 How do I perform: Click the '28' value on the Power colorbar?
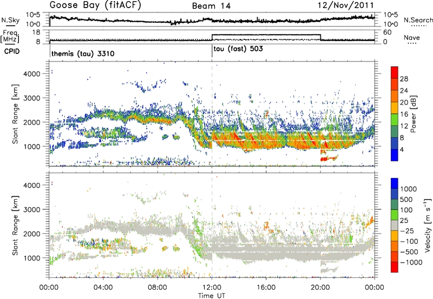coord(404,79)
